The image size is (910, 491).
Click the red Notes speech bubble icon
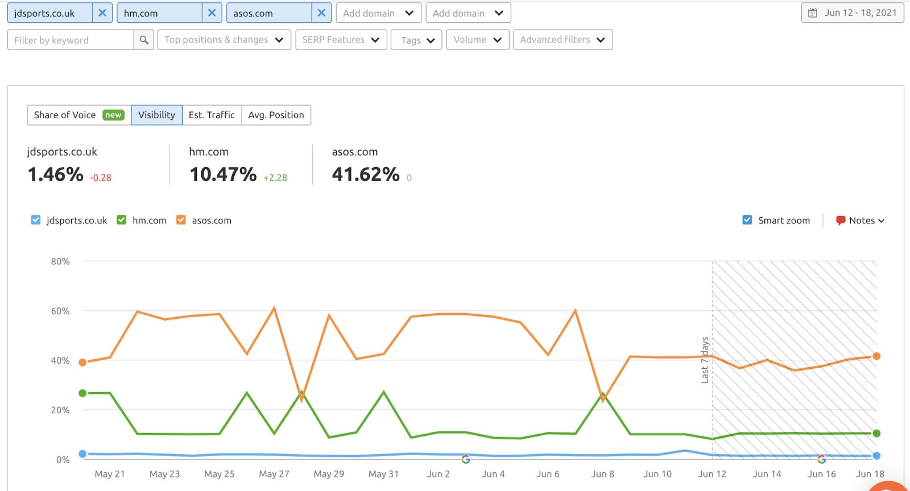click(841, 220)
